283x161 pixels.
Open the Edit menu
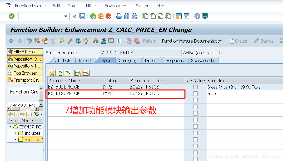57,6
